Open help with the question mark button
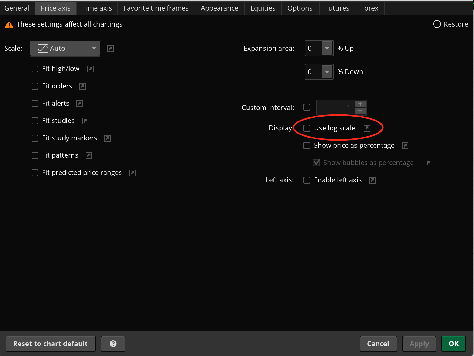474x356 pixels. (113, 344)
